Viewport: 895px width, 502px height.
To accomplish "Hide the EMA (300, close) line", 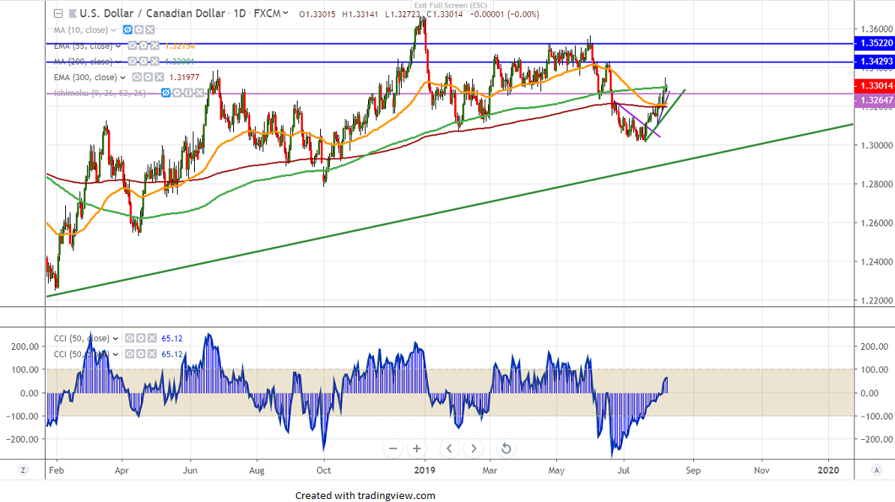I will click(137, 77).
